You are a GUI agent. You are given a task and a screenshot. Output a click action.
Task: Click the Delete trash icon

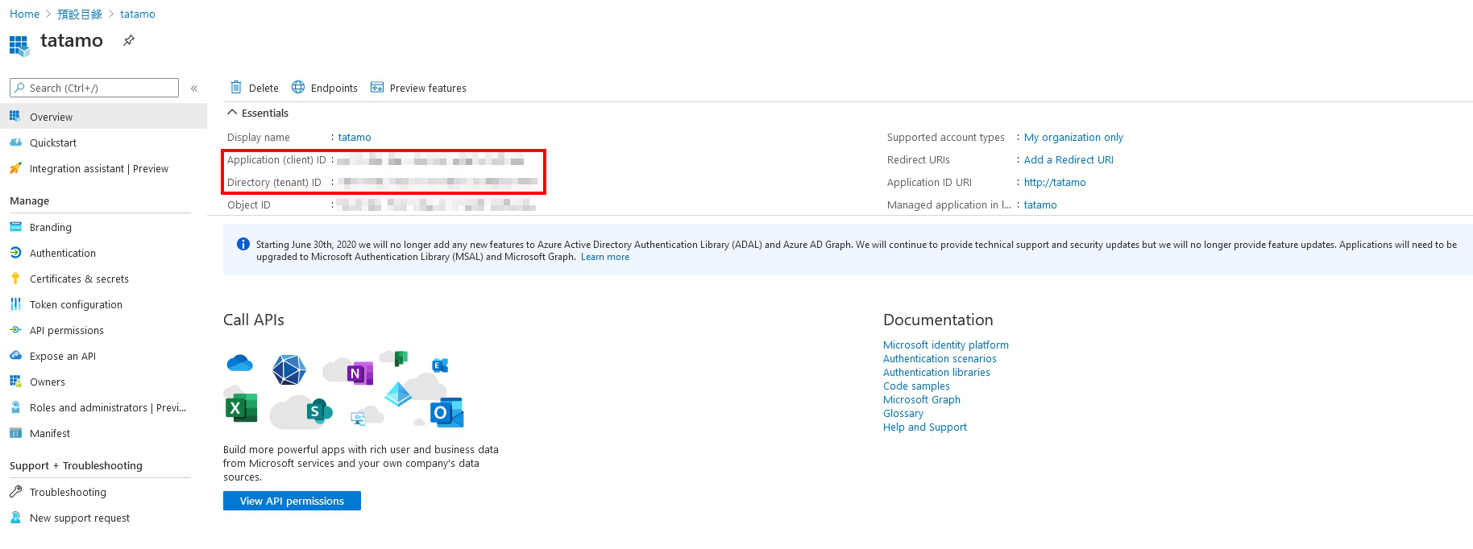(236, 87)
